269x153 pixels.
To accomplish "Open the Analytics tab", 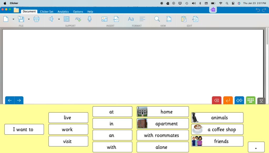I will pos(63,12).
